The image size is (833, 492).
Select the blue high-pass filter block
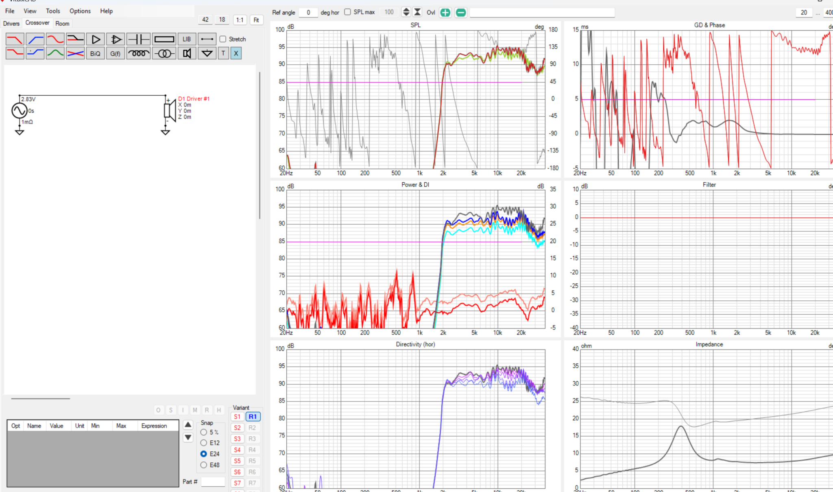click(35, 39)
